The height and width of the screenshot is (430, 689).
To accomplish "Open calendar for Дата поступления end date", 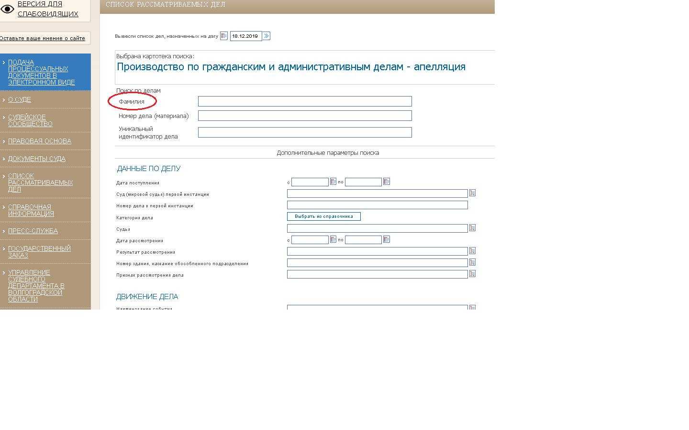I will pos(387,182).
